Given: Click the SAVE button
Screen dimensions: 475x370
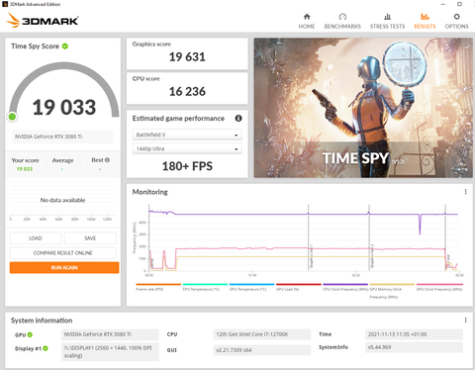Looking at the screenshot, I should [90, 238].
